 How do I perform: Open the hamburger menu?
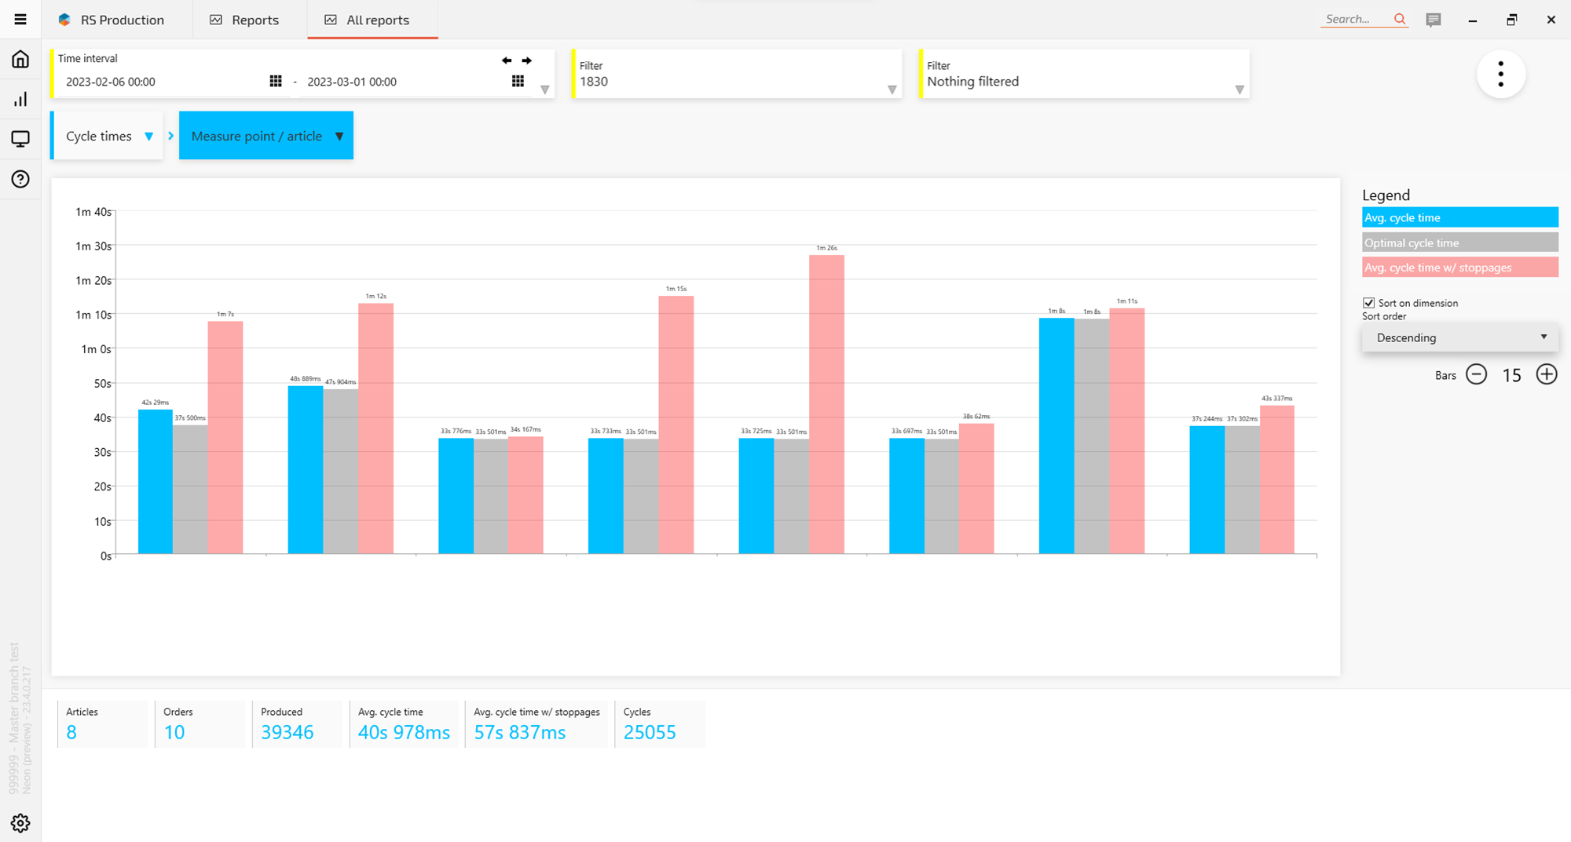click(x=20, y=20)
